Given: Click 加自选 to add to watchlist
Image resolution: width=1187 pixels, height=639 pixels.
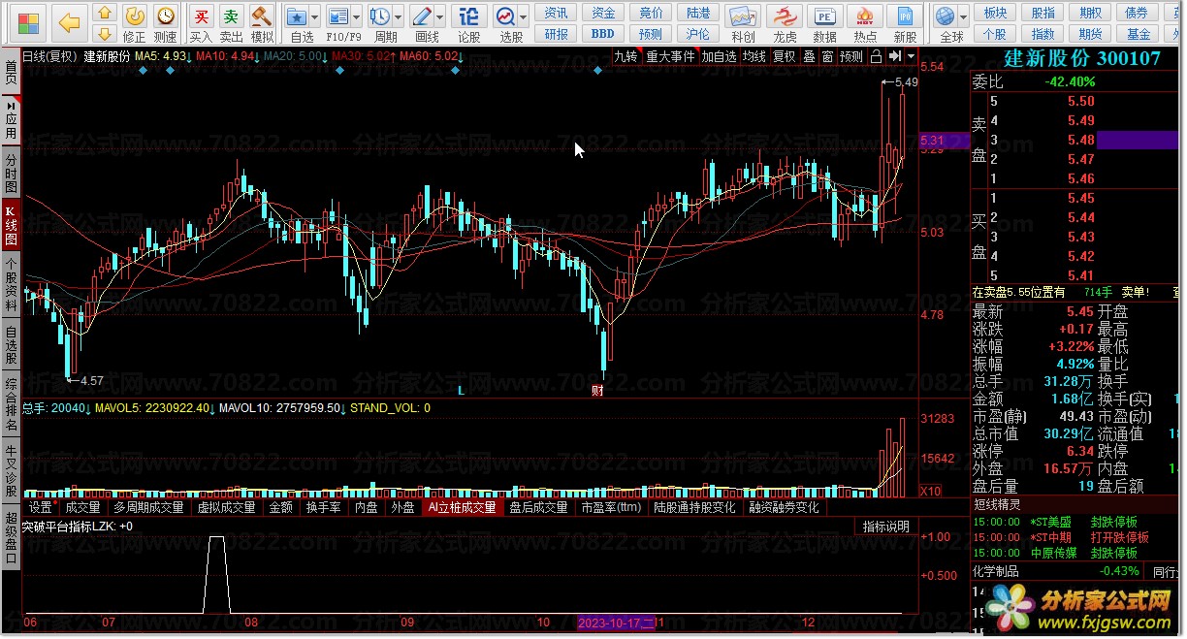Looking at the screenshot, I should (x=720, y=56).
